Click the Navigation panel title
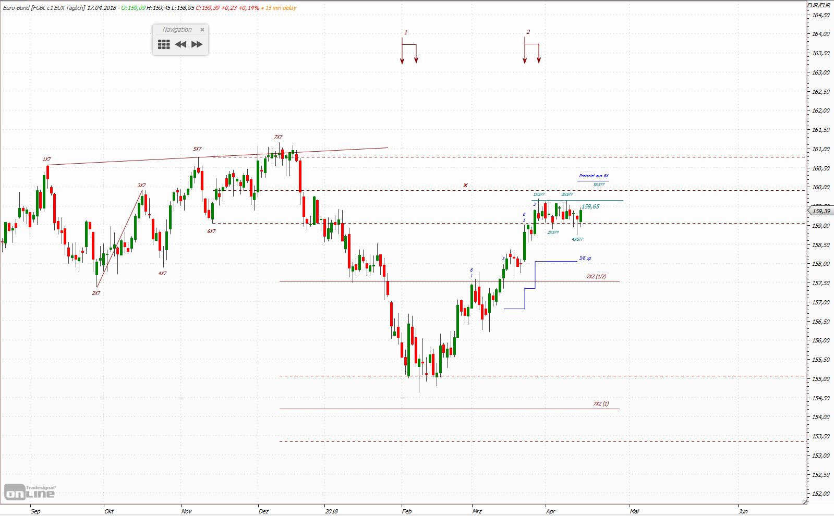Viewport: 834px width, 516px height. click(177, 30)
